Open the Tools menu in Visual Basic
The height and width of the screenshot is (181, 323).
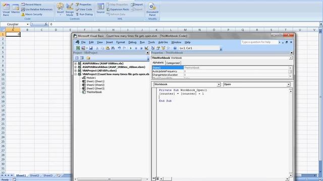point(151,42)
